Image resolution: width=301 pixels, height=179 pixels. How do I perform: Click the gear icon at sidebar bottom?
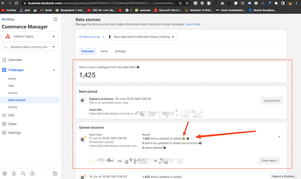pos(4,173)
